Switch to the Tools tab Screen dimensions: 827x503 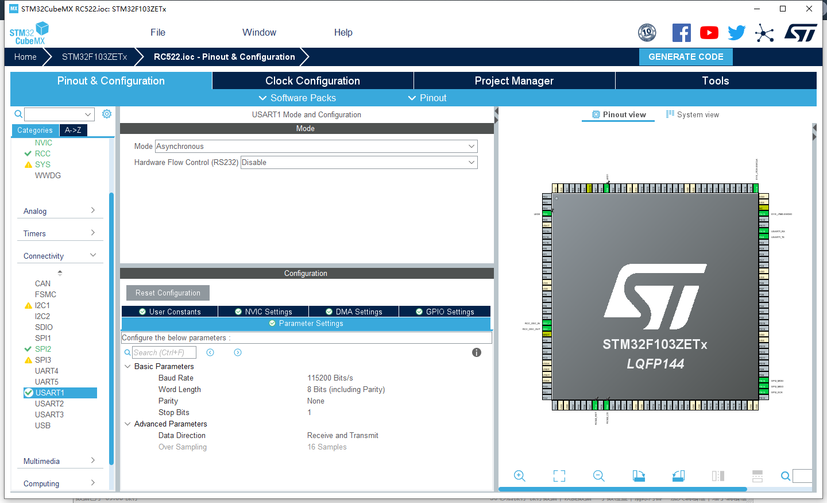pyautogui.click(x=716, y=80)
